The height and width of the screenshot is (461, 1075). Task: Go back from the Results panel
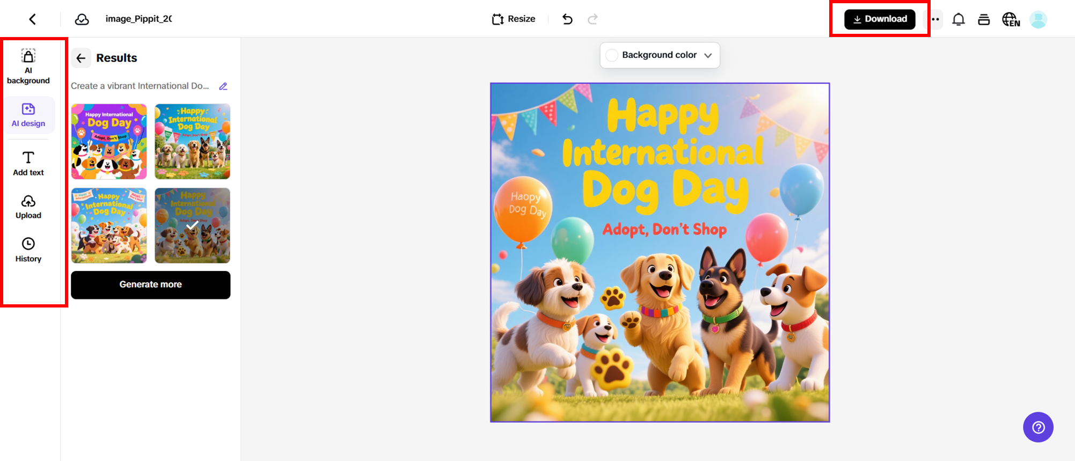tap(81, 58)
